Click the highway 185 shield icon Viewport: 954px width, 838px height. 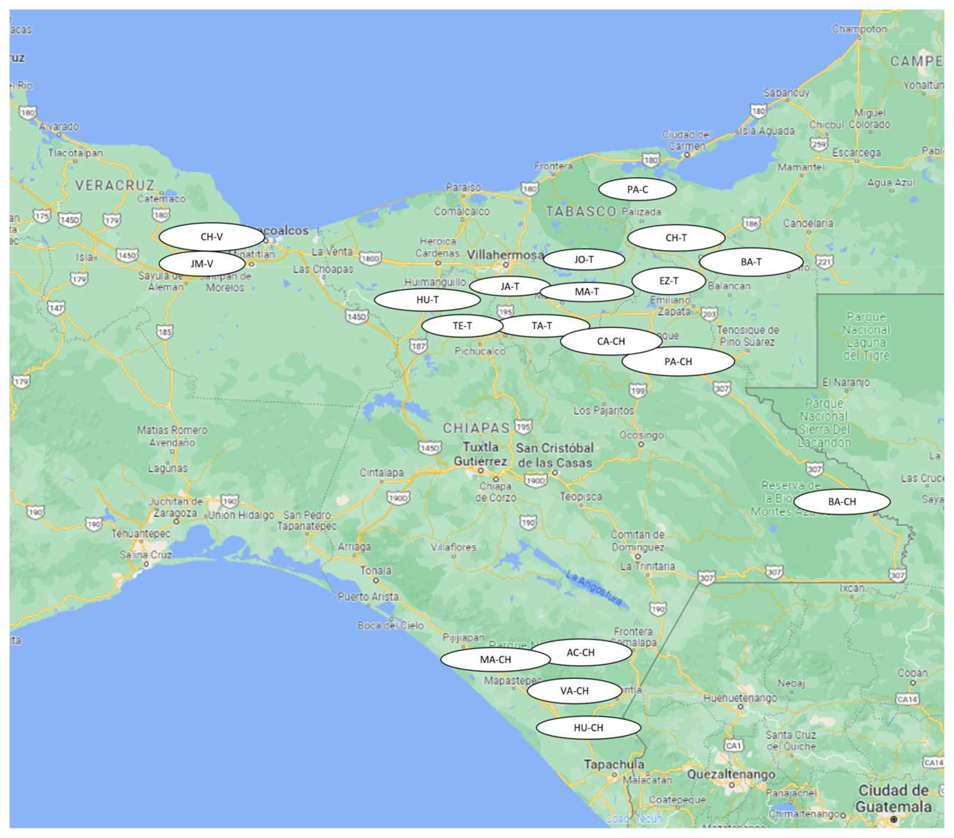(165, 332)
